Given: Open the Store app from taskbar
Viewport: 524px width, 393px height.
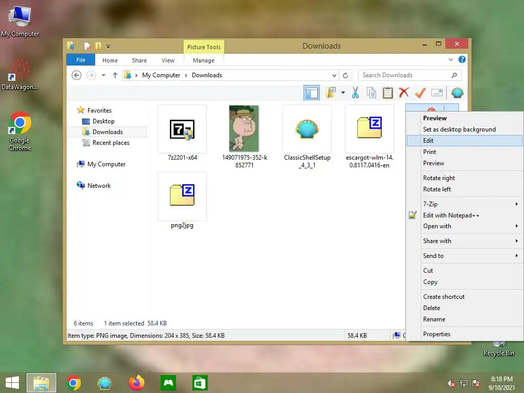Looking at the screenshot, I should (200, 383).
